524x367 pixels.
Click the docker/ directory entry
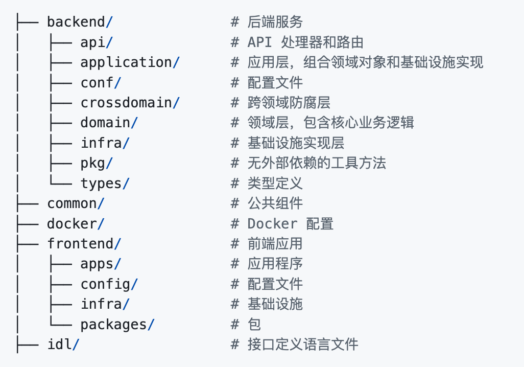point(76,224)
